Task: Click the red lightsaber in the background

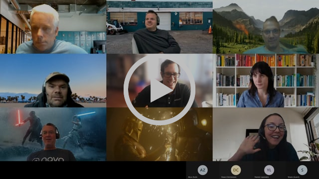Action: [19, 118]
